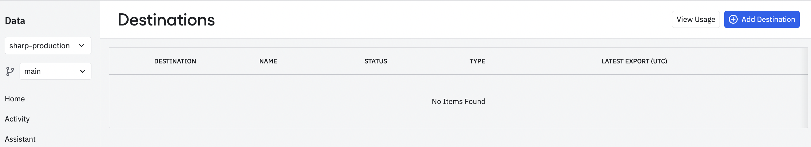Sort by the DESTINATION column header
This screenshot has width=811, height=147.
click(x=175, y=61)
